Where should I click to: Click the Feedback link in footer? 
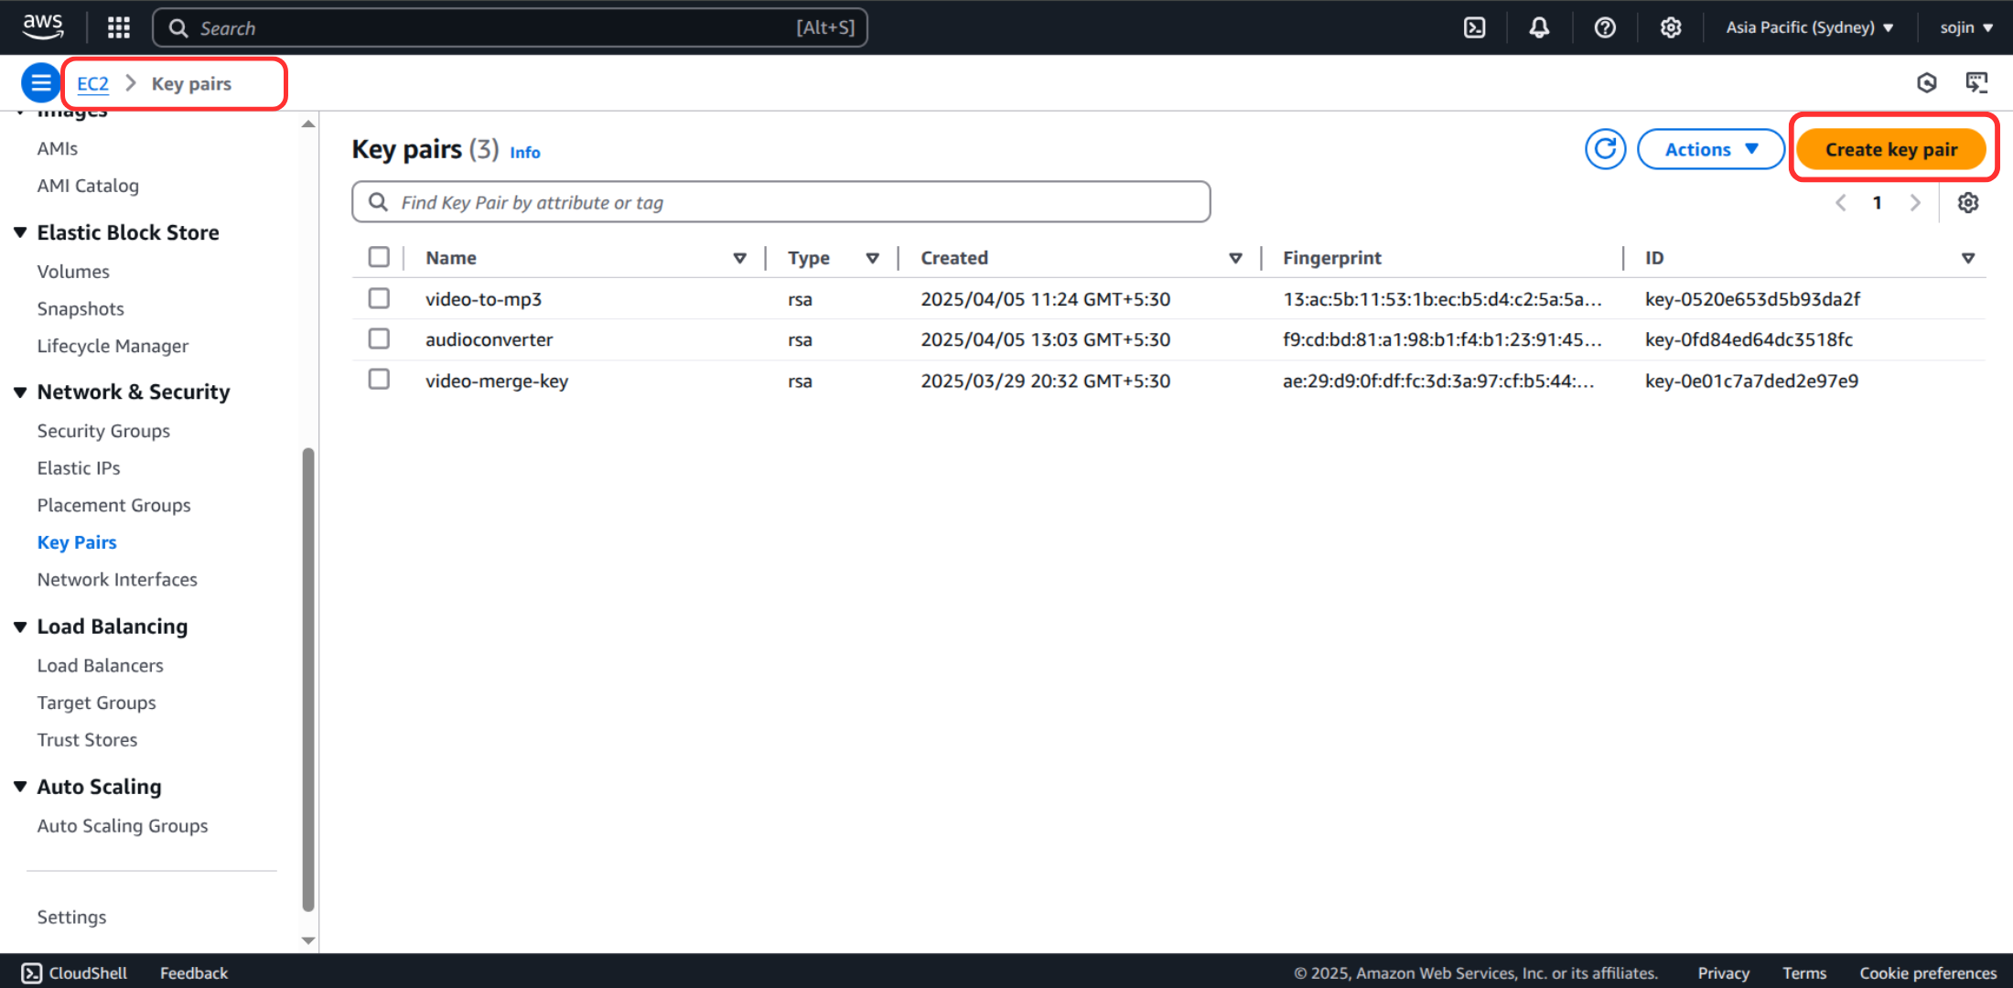pyautogui.click(x=194, y=972)
